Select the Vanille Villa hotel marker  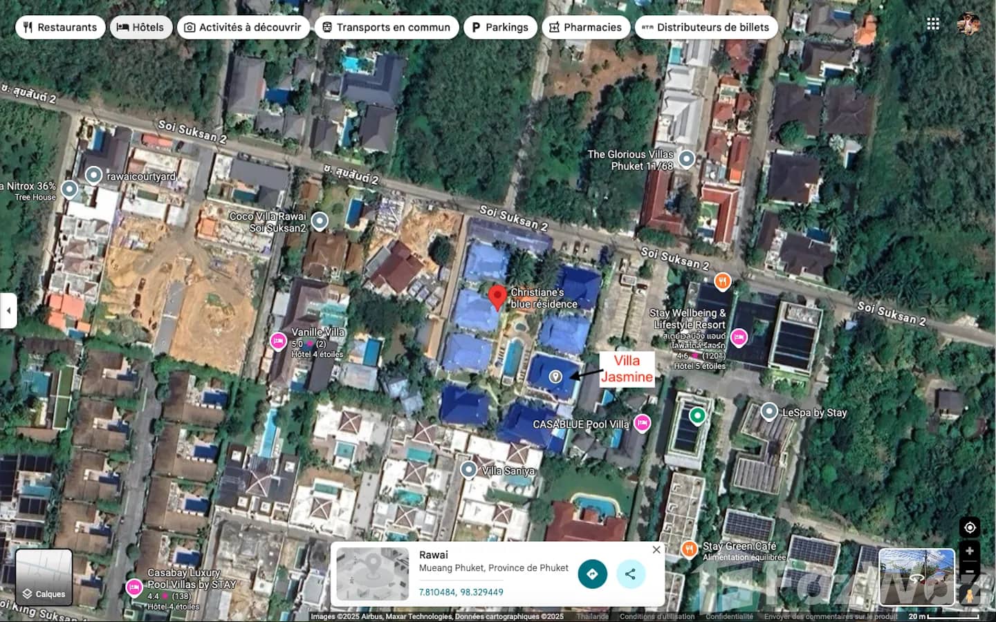pyautogui.click(x=278, y=340)
